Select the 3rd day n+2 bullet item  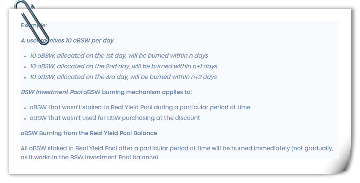123,77
